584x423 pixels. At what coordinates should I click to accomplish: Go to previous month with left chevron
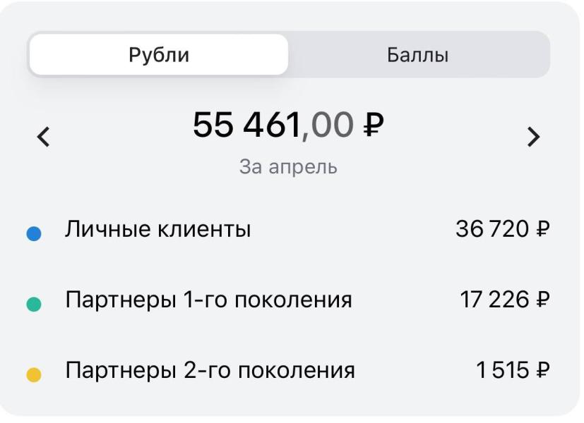coord(43,137)
